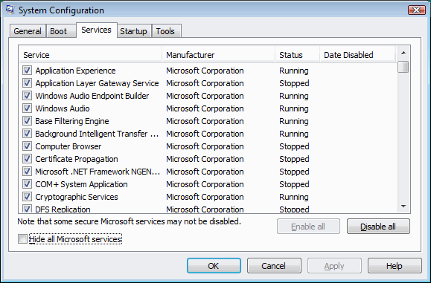Viewport: 431px width, 283px height.
Task: Select Microsoft .NET Framework NGEN row name
Action: point(98,172)
